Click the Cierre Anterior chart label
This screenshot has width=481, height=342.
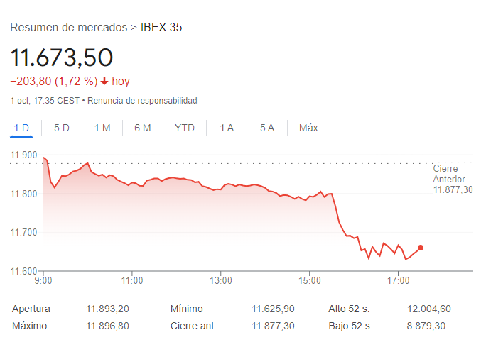coord(452,179)
